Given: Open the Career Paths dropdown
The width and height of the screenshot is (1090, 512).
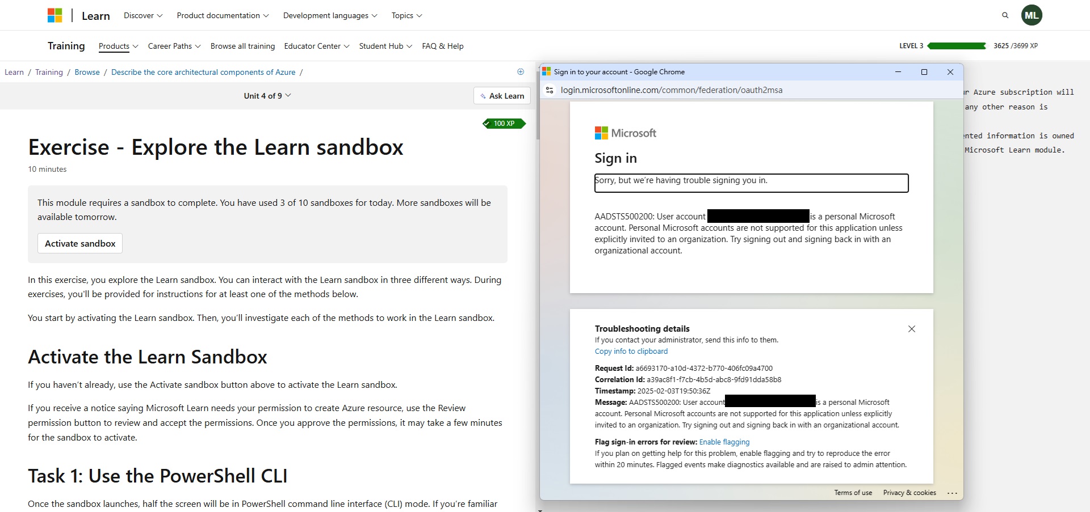Looking at the screenshot, I should click(x=174, y=46).
